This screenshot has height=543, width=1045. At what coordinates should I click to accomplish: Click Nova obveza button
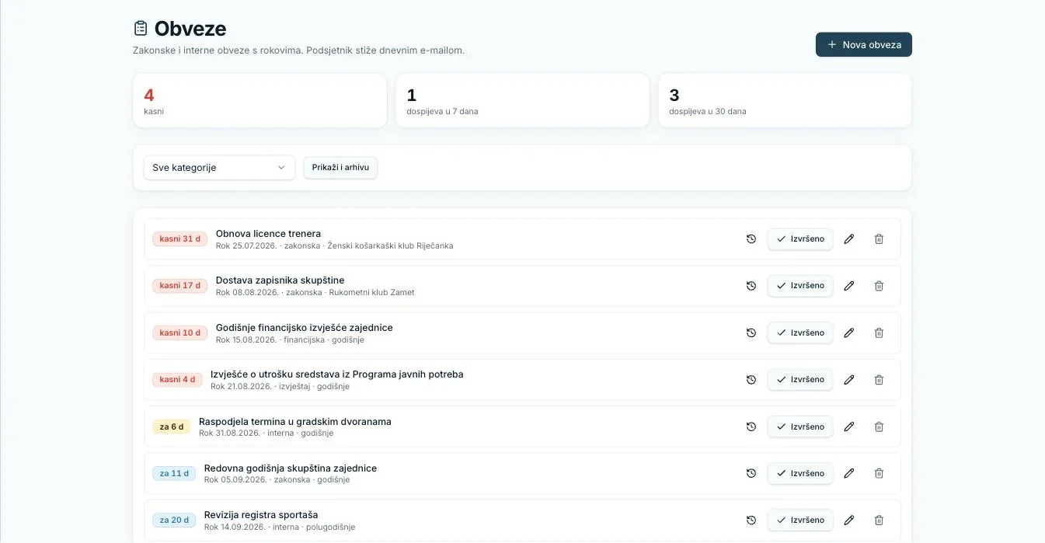[864, 44]
